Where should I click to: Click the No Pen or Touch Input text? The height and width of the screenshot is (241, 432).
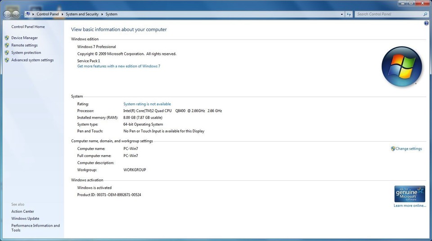164,131
